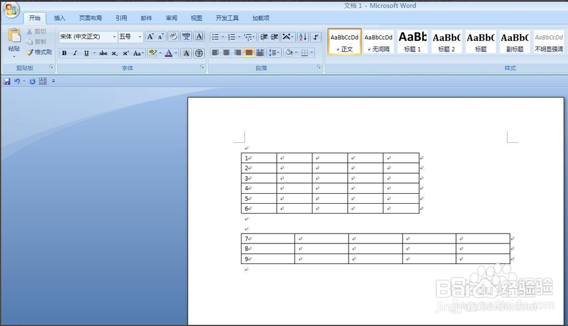Click the Bullets list icon

(215, 37)
